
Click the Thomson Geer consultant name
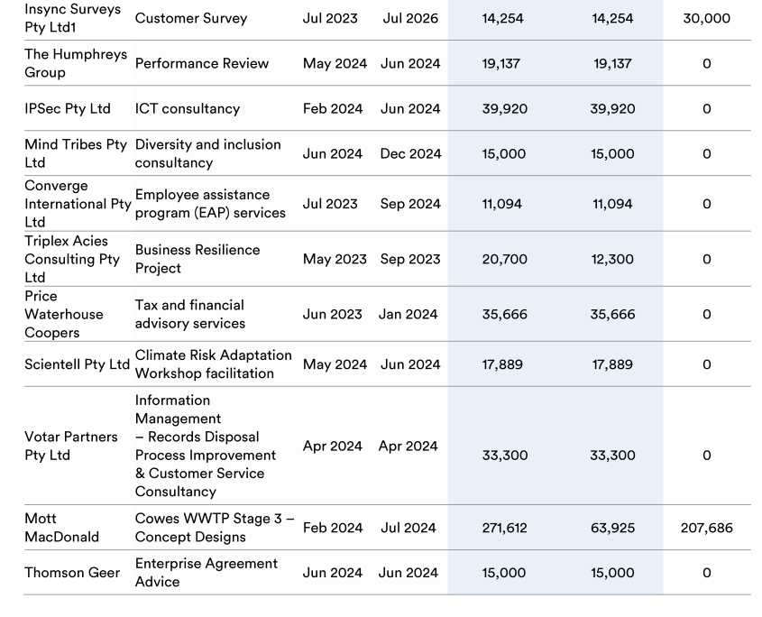click(x=71, y=573)
